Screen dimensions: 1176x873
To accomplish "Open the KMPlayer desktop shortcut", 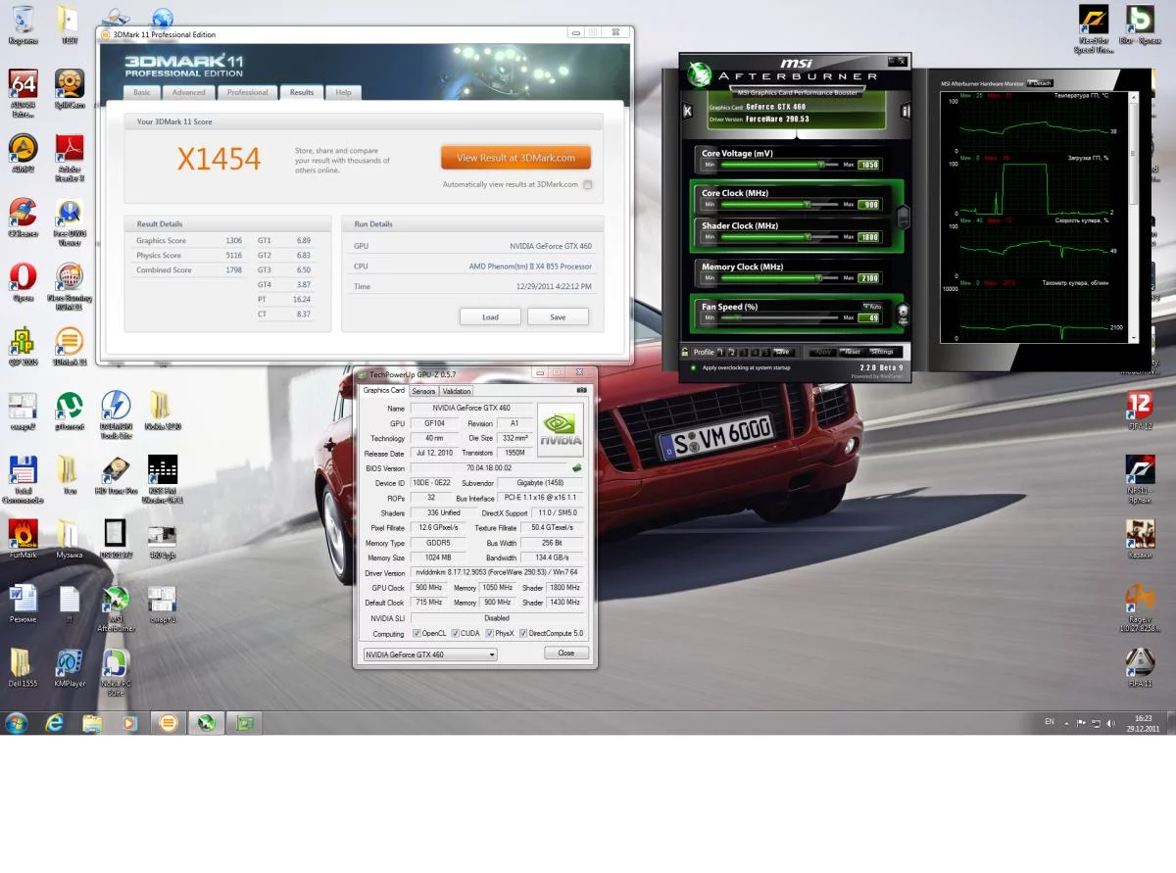I will click(x=69, y=669).
